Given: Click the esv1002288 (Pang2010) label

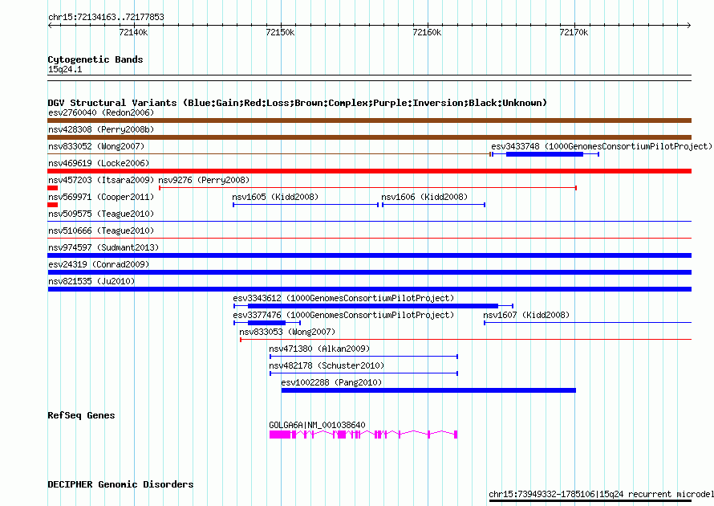Looking at the screenshot, I should [x=331, y=382].
